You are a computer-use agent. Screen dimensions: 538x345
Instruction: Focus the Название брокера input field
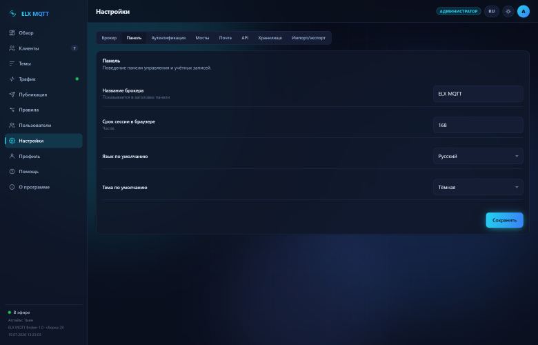478,94
